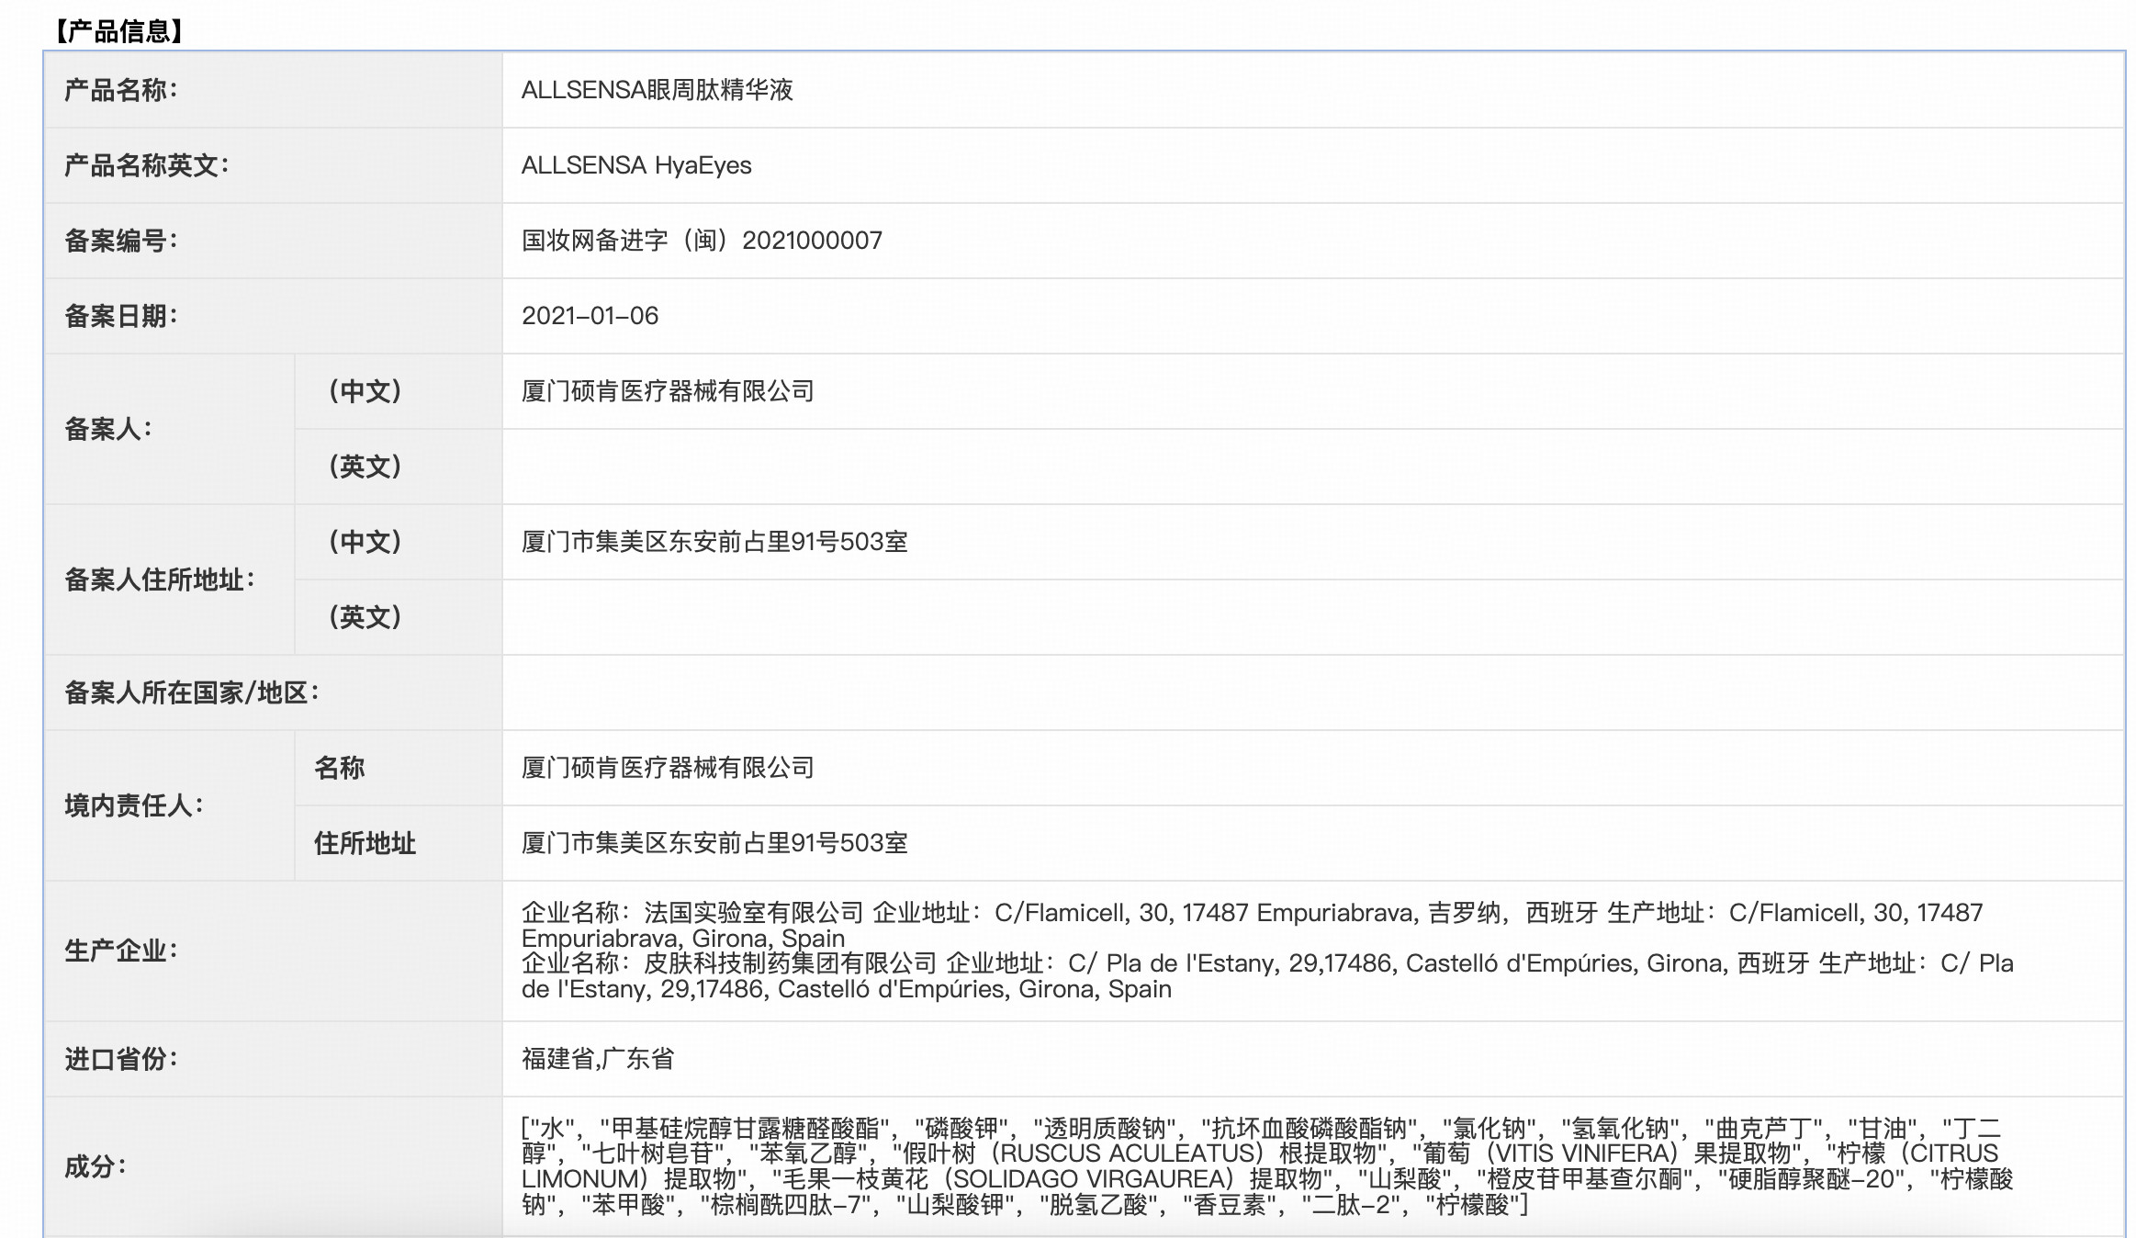Select the filer name 厦门硕肯医疗器械有限公司
The width and height of the screenshot is (2136, 1238).
point(669,391)
